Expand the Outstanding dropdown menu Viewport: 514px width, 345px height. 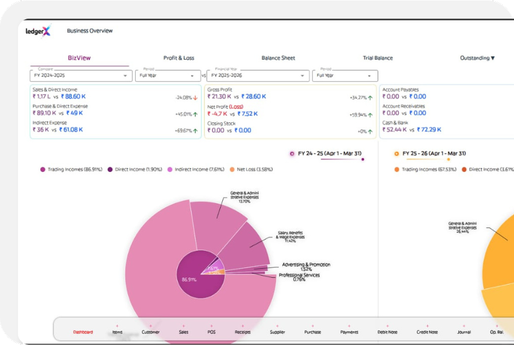pyautogui.click(x=477, y=58)
